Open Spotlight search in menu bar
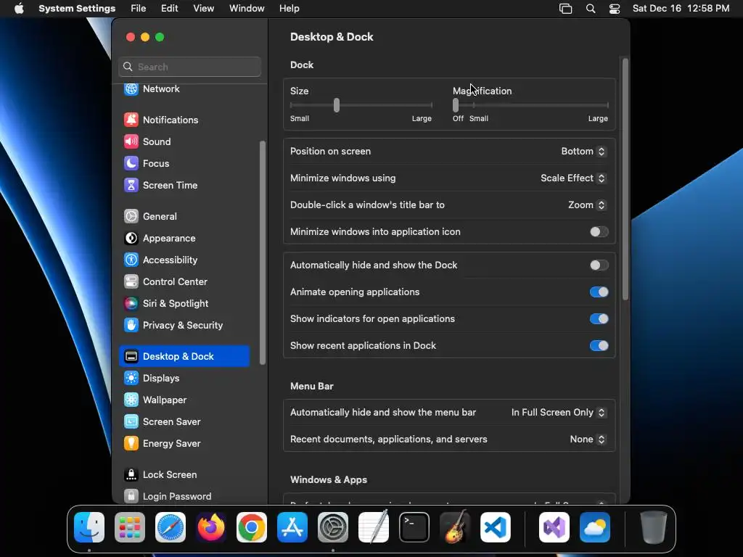The width and height of the screenshot is (743, 557). pyautogui.click(x=591, y=9)
